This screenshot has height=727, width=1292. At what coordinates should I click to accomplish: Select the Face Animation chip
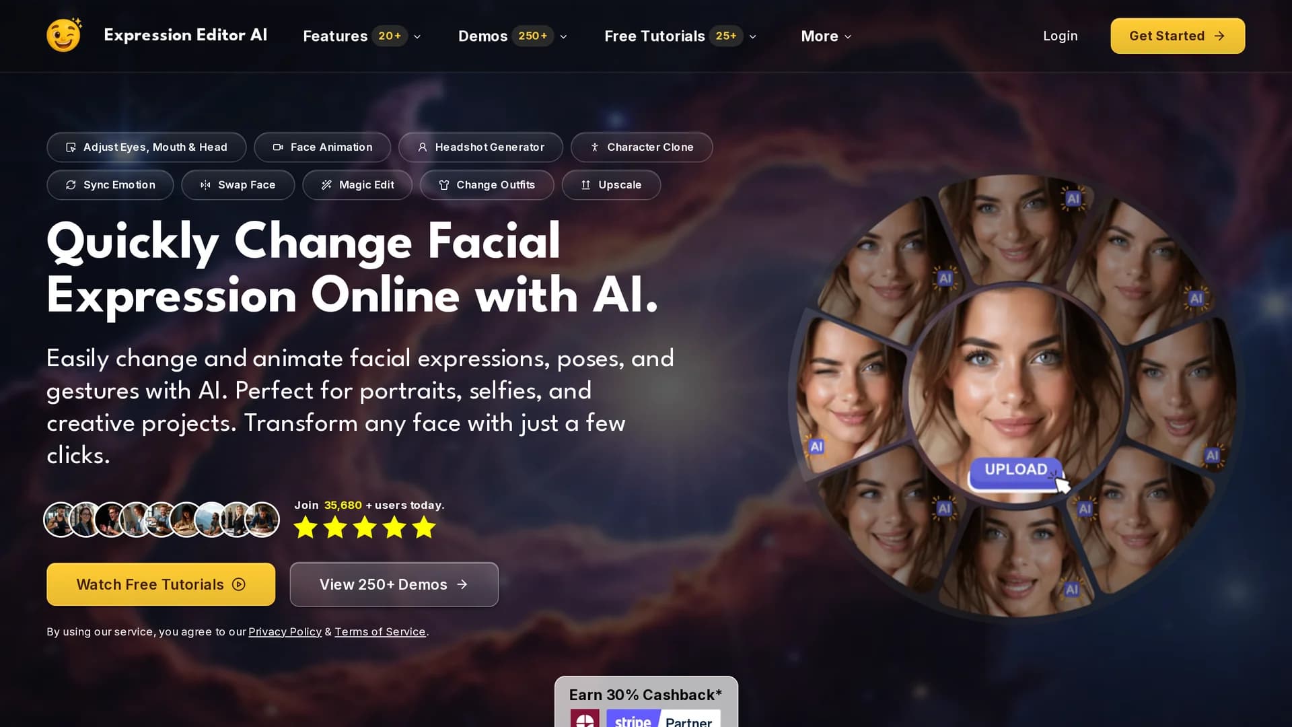tap(322, 147)
